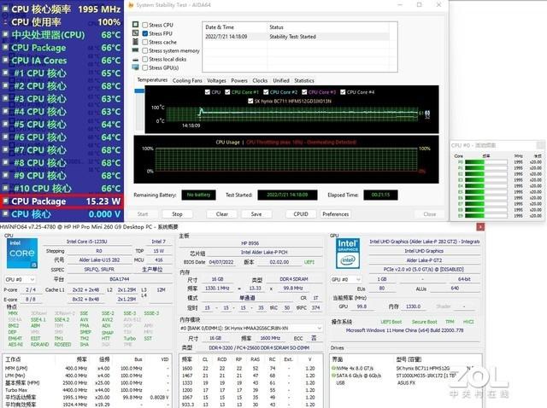Click the P9 core usage bar in the clock window
The image size is (547, 408).
[486, 216]
